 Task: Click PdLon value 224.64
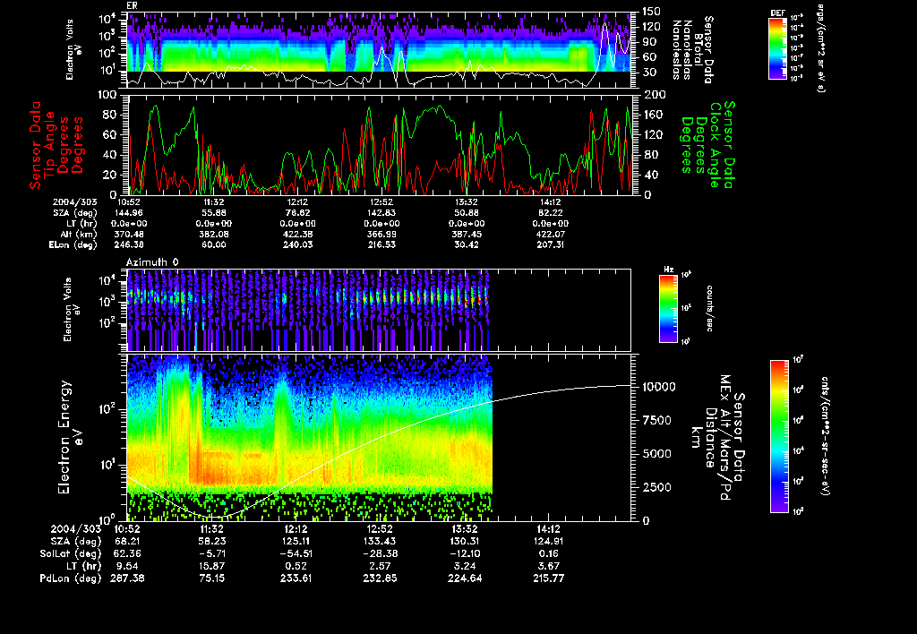(x=465, y=578)
